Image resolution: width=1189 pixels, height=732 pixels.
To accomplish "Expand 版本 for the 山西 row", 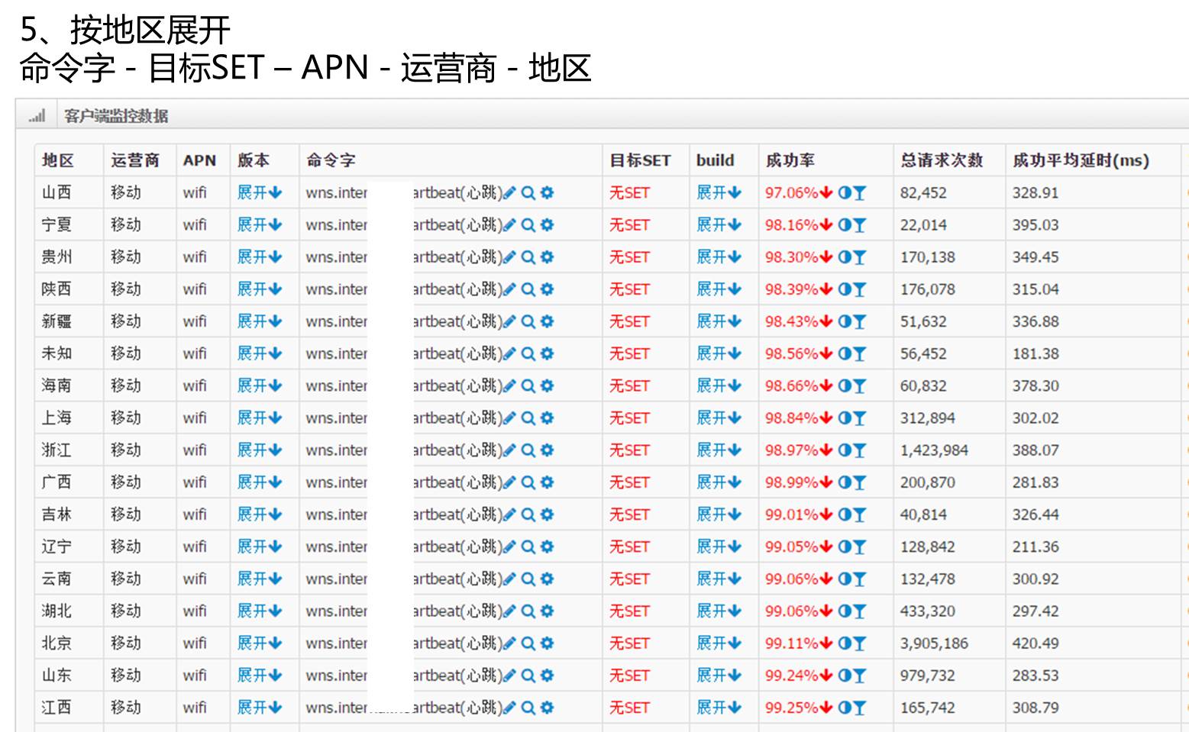I will click(260, 192).
